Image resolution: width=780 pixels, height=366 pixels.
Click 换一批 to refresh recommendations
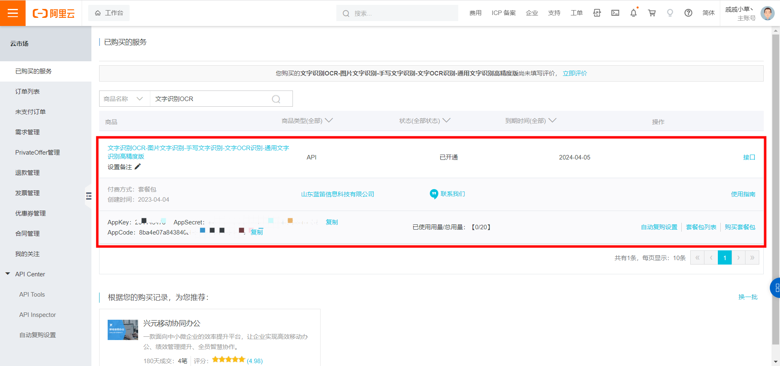click(747, 297)
